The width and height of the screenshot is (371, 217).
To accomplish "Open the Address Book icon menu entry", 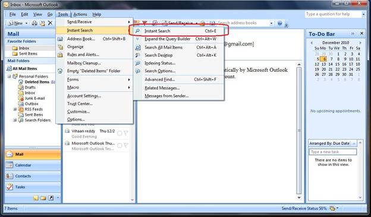I will click(x=60, y=39).
